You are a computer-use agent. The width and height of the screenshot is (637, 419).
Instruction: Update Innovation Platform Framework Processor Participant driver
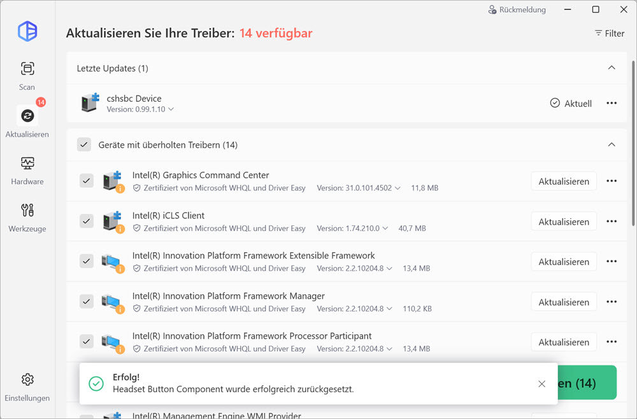click(x=564, y=342)
